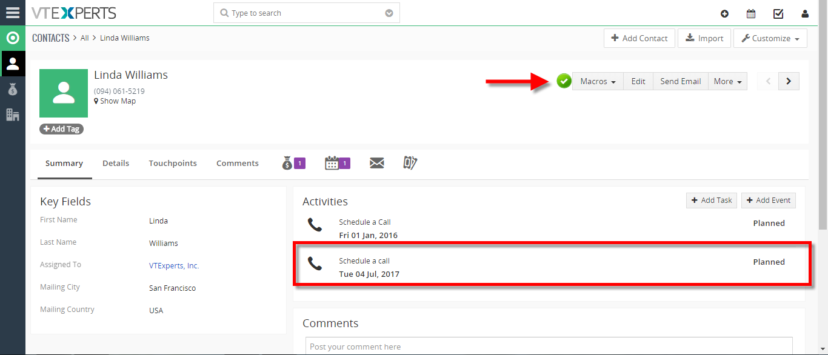Expand the search box dropdown arrow

(389, 13)
